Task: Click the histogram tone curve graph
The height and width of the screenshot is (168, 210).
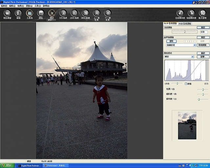Action: 186,70
